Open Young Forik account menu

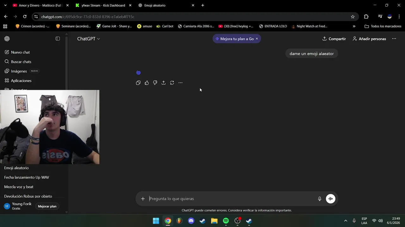pos(18,206)
